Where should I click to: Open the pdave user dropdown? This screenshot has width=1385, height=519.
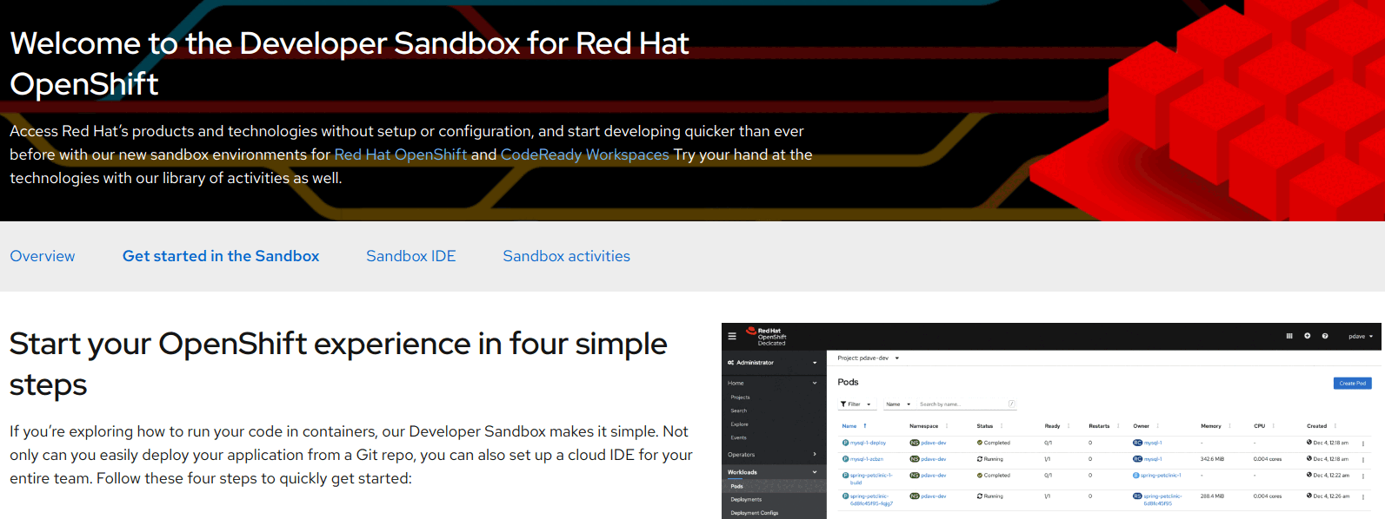1361,336
